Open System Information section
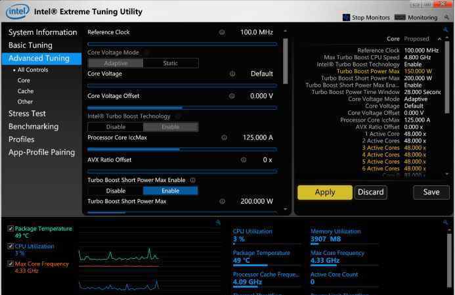The height and width of the screenshot is (295, 455). click(43, 32)
